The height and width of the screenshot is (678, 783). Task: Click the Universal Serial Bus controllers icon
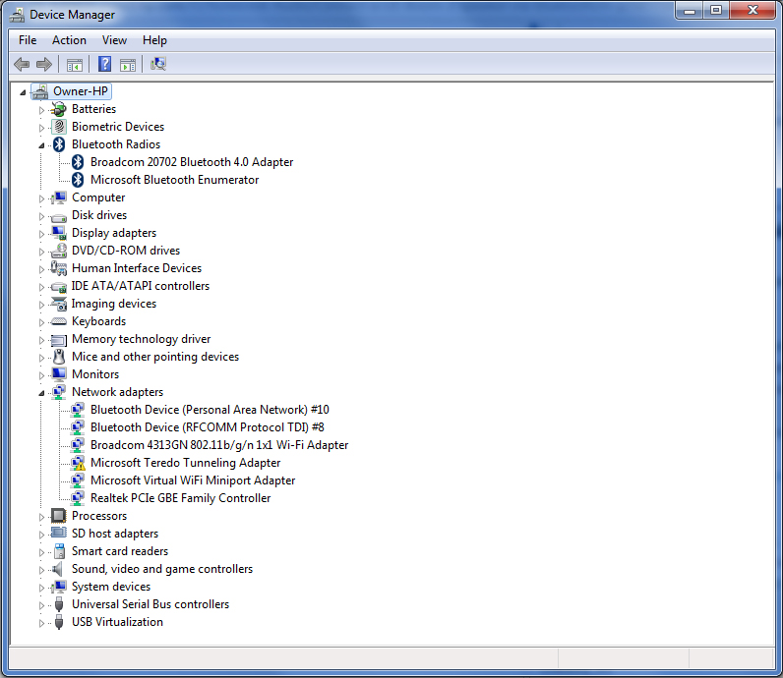(59, 604)
